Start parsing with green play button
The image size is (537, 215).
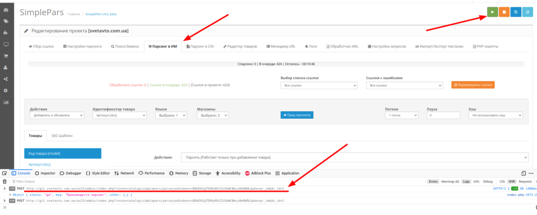click(x=492, y=12)
